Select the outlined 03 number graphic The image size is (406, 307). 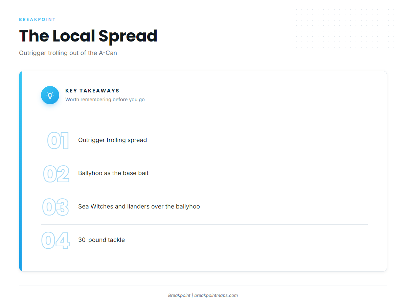tap(56, 207)
